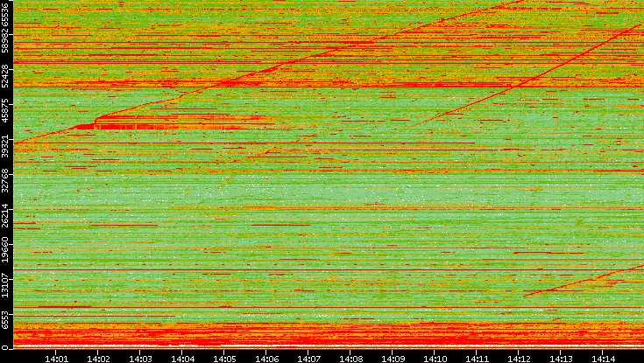Select the 19660 vertical axis label
644x363 pixels.
click(x=6, y=252)
